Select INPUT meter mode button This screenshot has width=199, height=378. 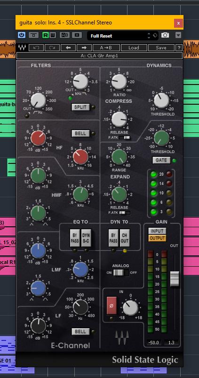tap(157, 231)
